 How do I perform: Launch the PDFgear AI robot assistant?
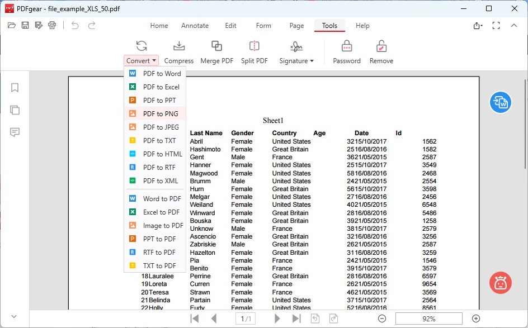click(499, 283)
